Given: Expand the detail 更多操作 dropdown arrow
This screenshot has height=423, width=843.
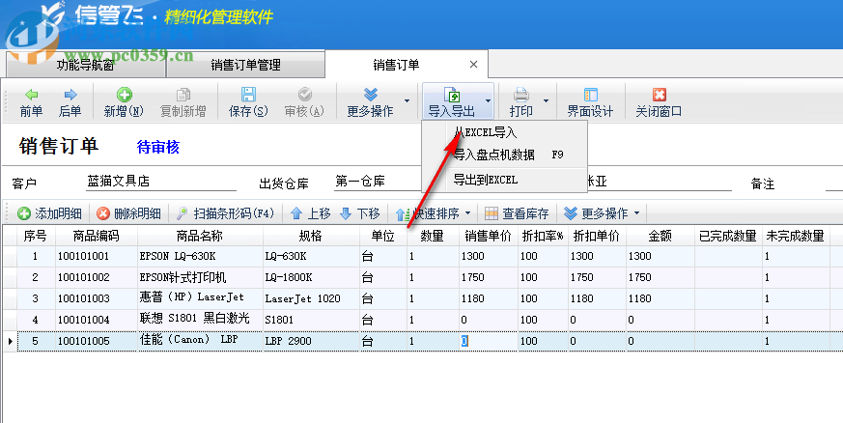Looking at the screenshot, I should click(x=637, y=213).
